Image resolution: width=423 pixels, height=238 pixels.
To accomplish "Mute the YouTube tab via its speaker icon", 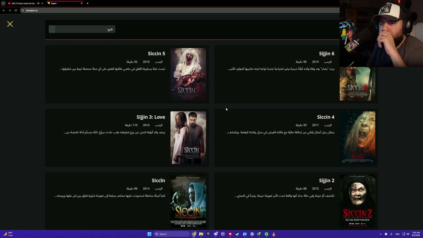I will coord(38,3).
